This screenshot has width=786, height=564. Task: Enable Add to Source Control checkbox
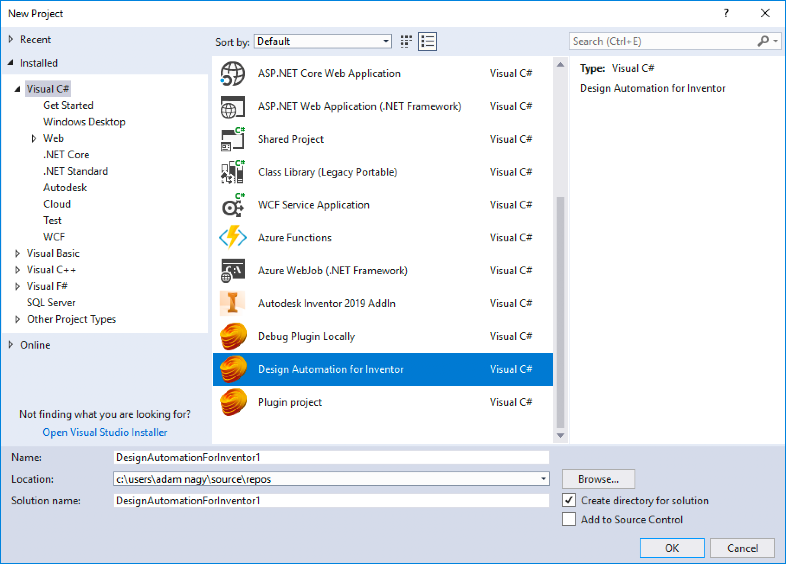click(569, 519)
